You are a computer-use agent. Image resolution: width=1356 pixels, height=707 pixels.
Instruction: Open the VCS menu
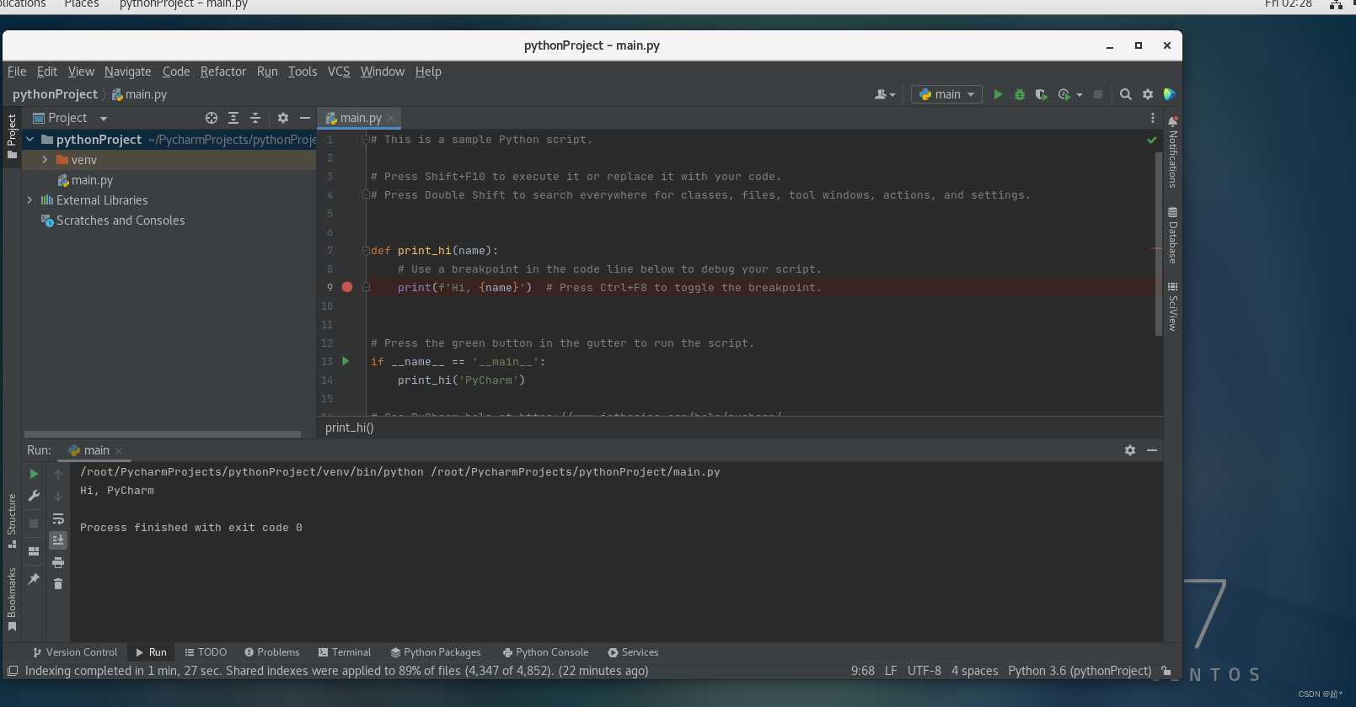339,72
